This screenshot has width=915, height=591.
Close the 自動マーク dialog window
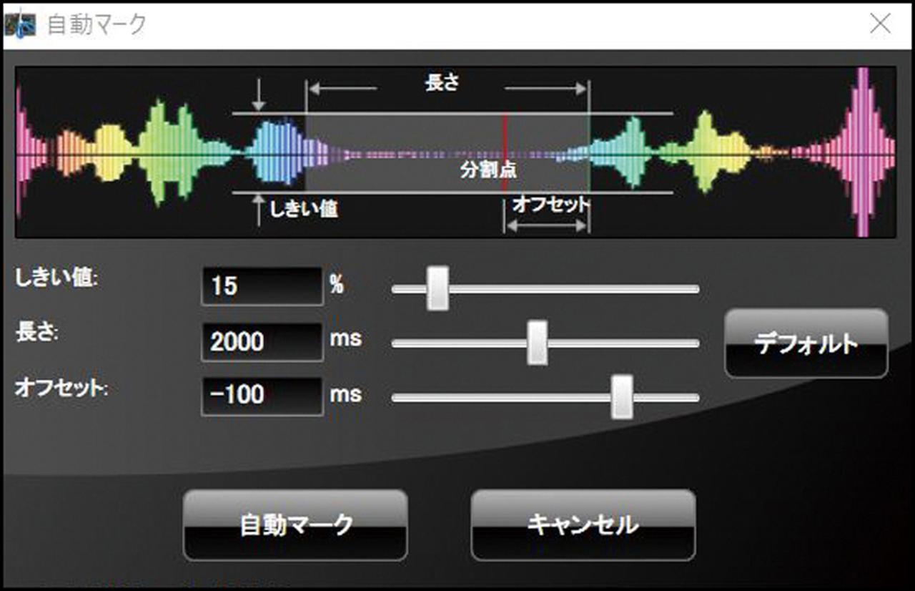click(880, 24)
